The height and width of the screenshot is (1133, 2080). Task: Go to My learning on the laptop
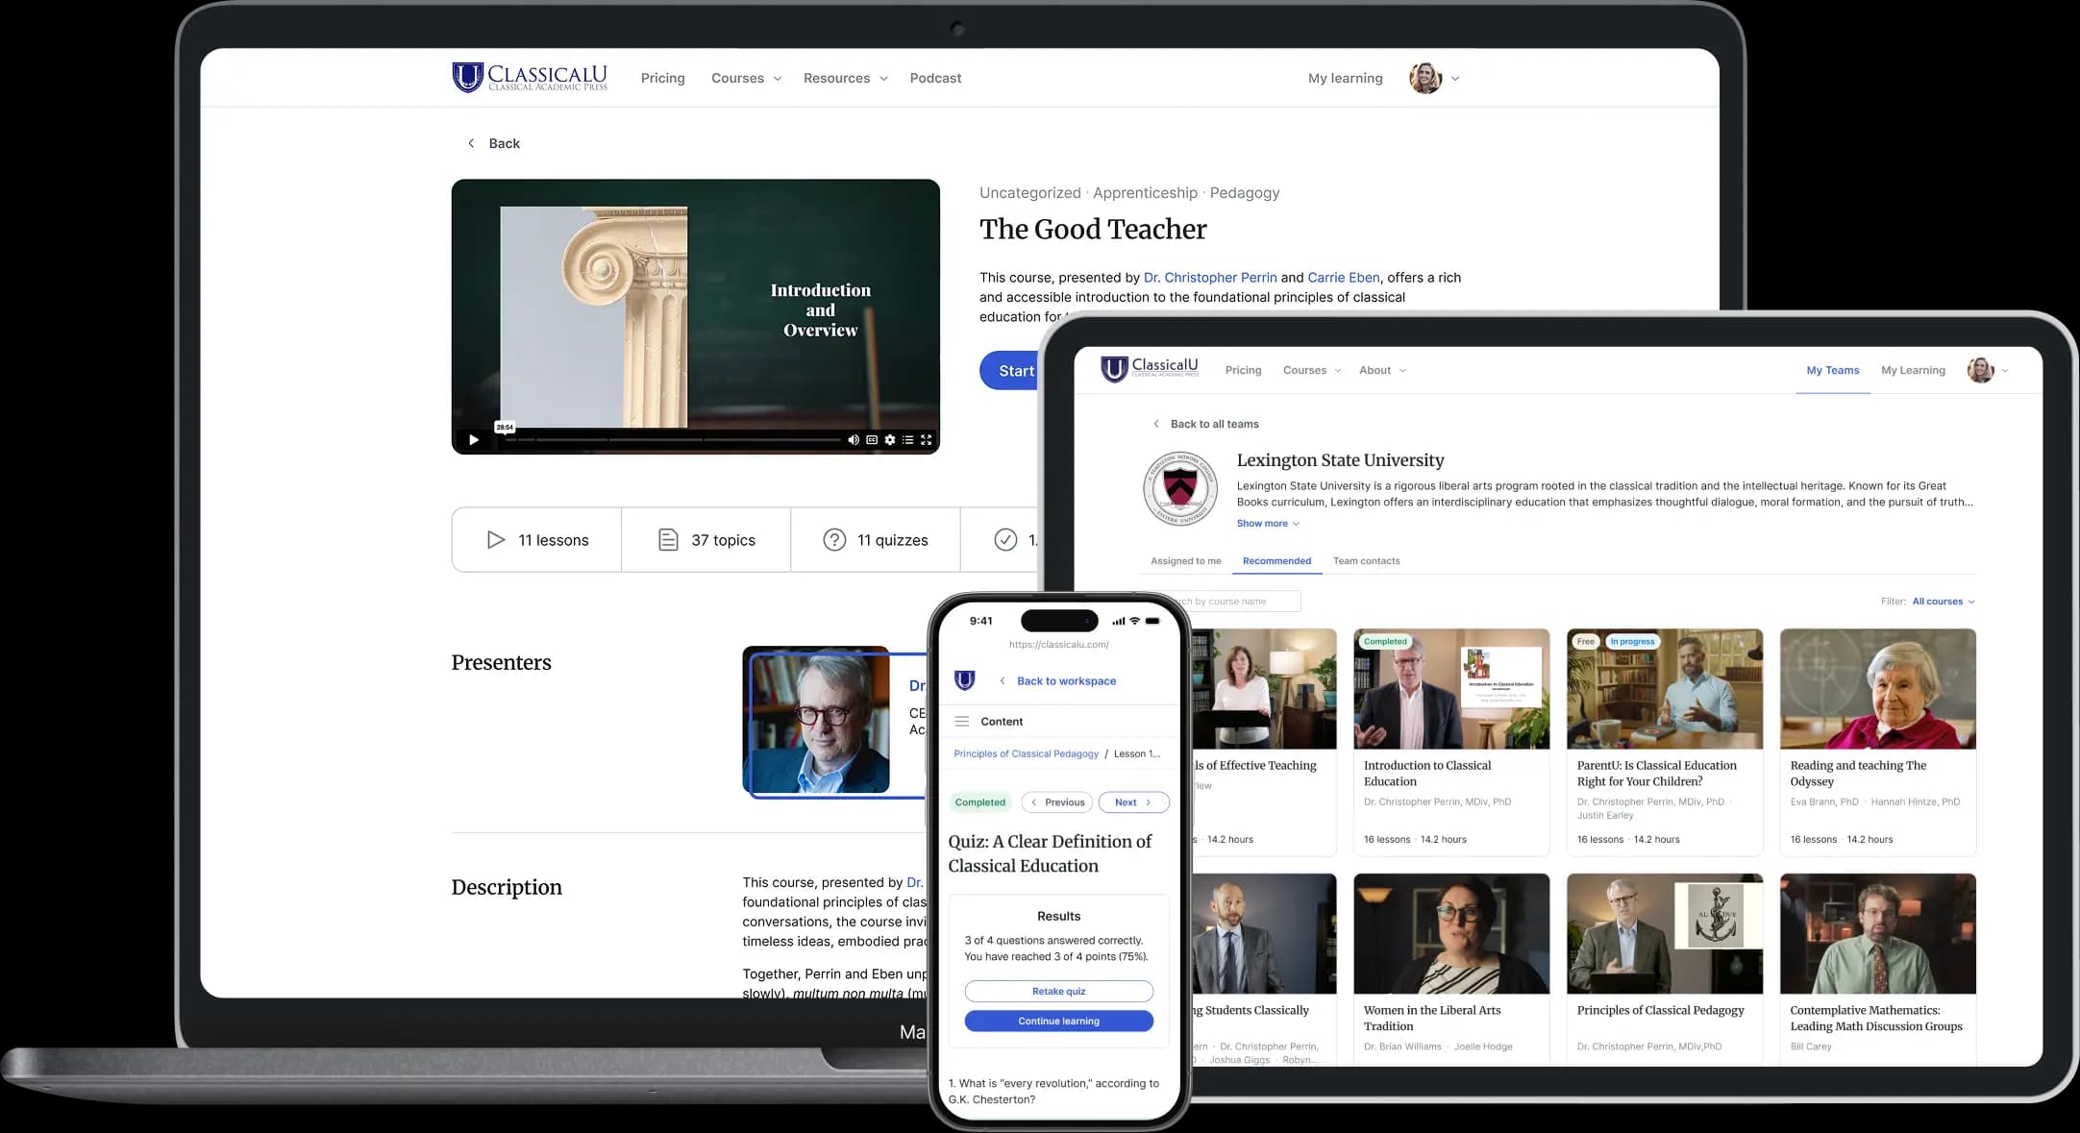click(1346, 78)
